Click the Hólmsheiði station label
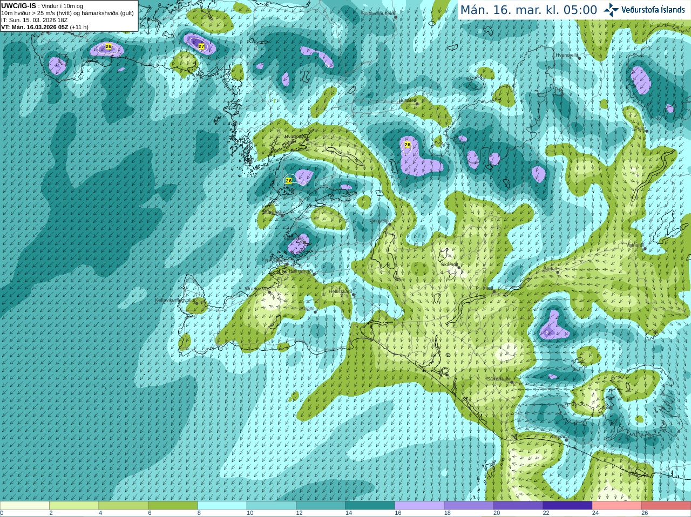 point(301,271)
